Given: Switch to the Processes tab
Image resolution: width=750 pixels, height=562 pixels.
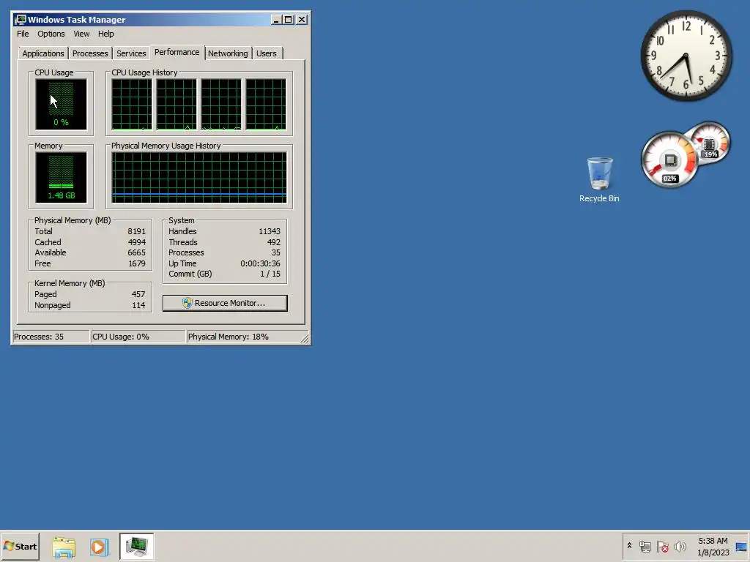Looking at the screenshot, I should pyautogui.click(x=90, y=53).
